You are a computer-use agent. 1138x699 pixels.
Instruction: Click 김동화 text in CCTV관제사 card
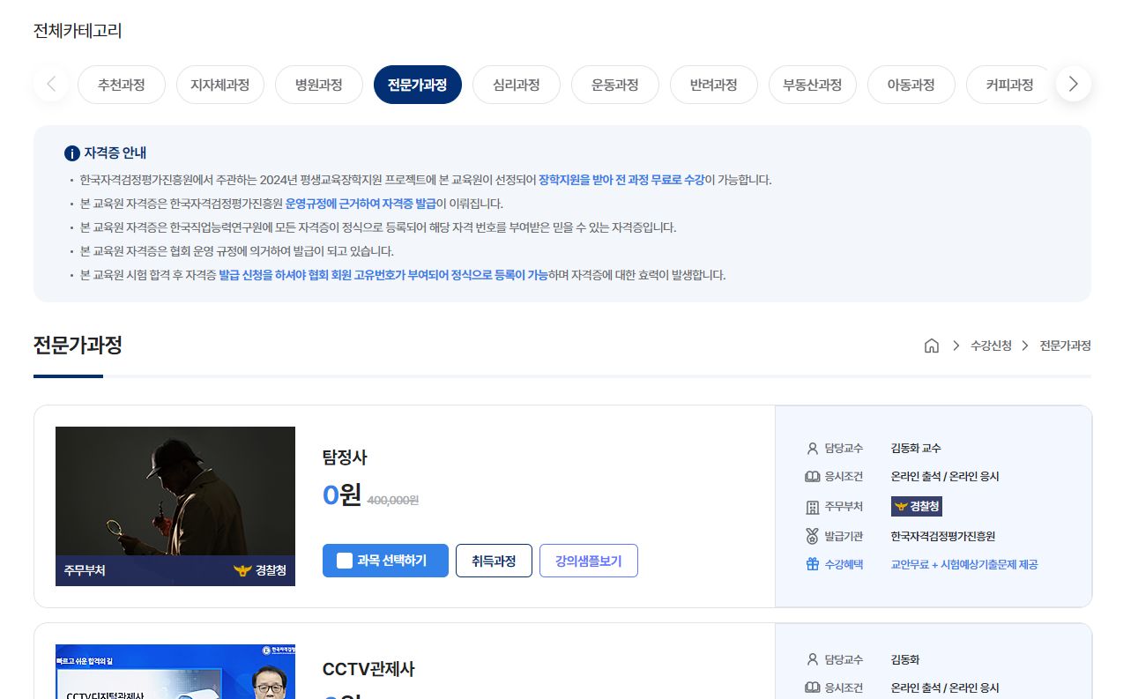point(905,659)
